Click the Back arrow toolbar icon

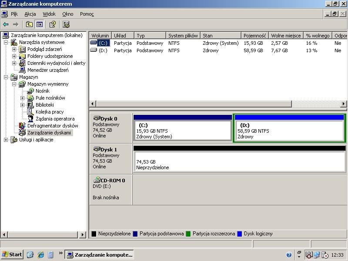click(x=6, y=24)
